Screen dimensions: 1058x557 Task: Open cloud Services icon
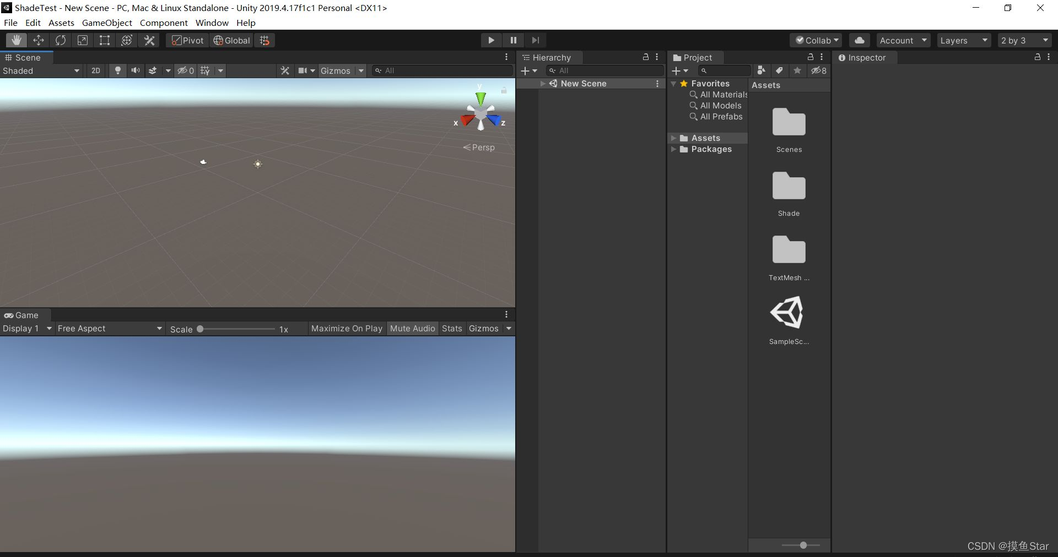(860, 40)
